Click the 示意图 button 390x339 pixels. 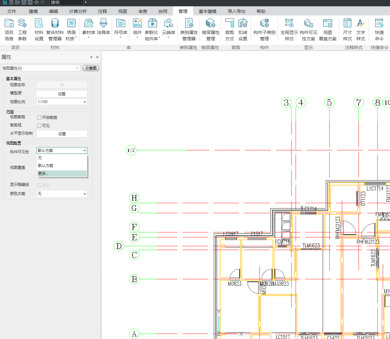[91, 68]
